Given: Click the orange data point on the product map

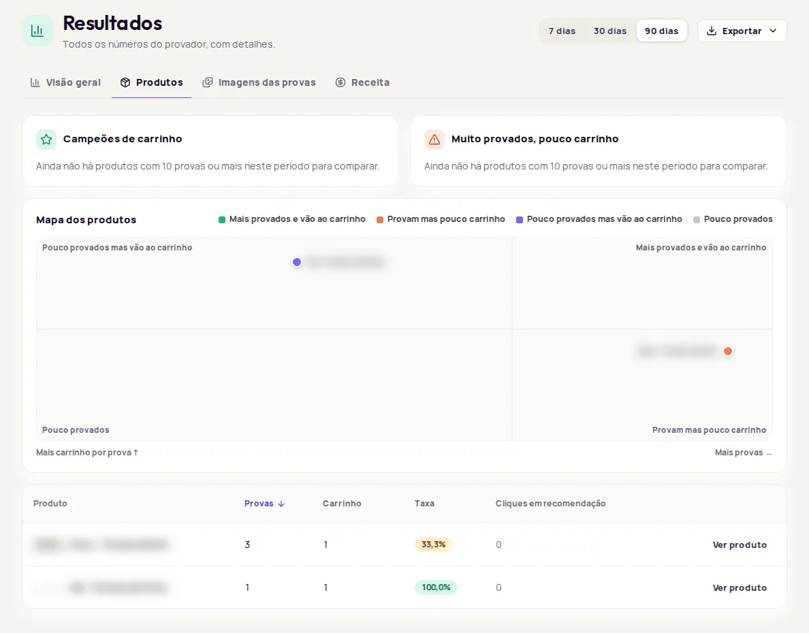Looking at the screenshot, I should pyautogui.click(x=728, y=351).
